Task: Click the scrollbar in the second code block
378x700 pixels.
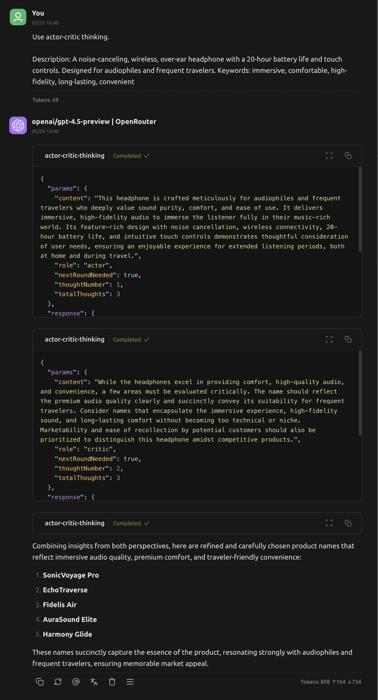Action: pos(360,393)
